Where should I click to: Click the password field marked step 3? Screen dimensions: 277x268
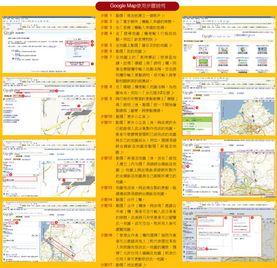[x=77, y=45]
